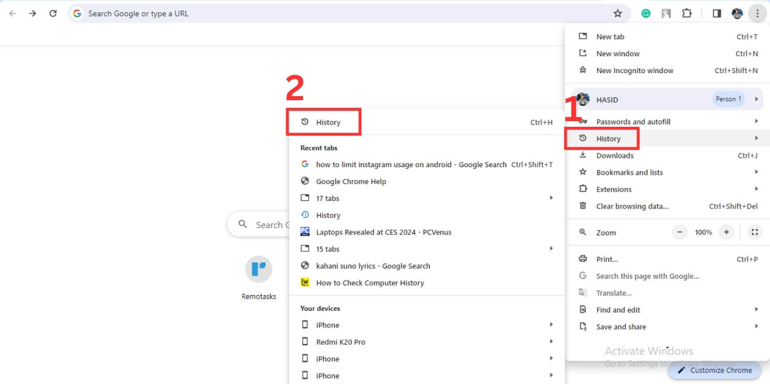Click the search magnifier in Google box
Screen dimensions: 770x384
tap(243, 224)
